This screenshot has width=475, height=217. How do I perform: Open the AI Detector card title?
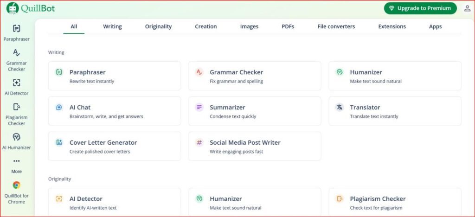pos(86,198)
